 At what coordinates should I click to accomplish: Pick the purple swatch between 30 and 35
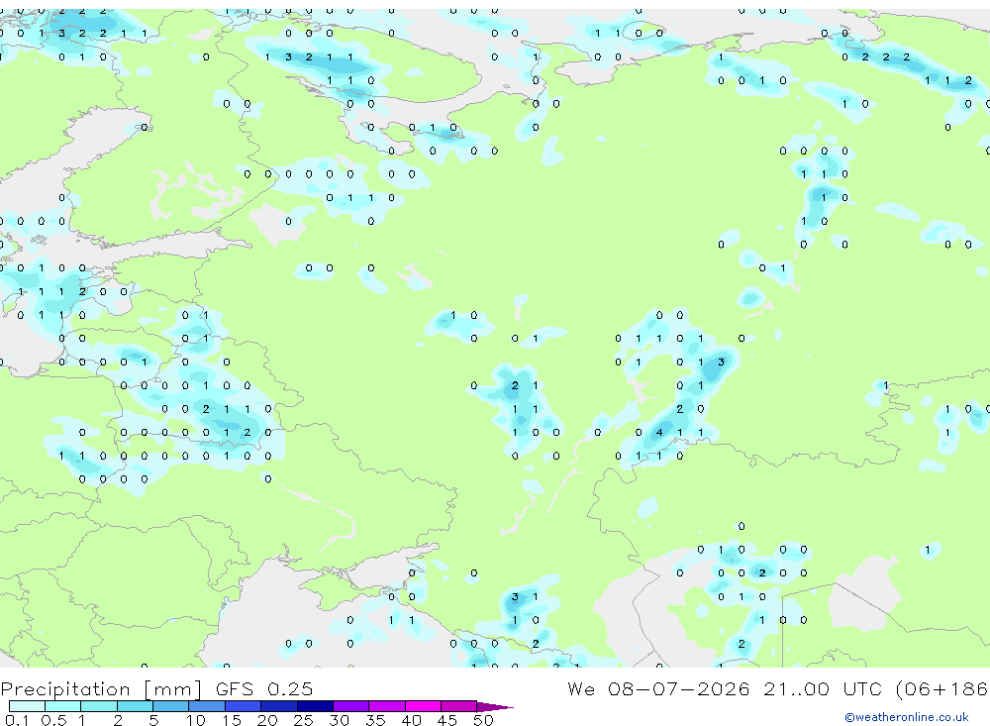coord(350,706)
